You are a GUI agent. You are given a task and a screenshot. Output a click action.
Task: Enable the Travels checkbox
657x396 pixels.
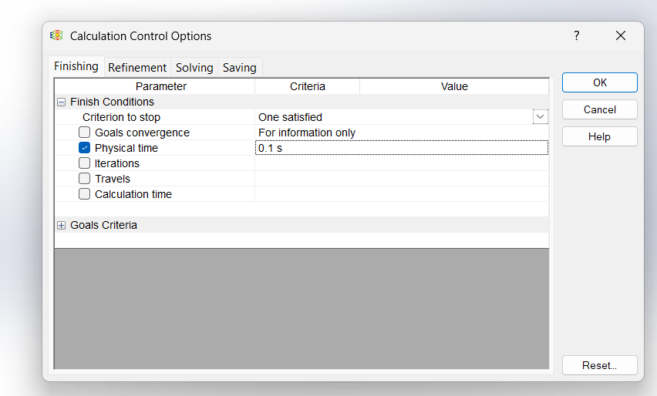pos(84,179)
